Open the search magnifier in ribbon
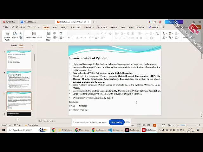 click(163, 27)
